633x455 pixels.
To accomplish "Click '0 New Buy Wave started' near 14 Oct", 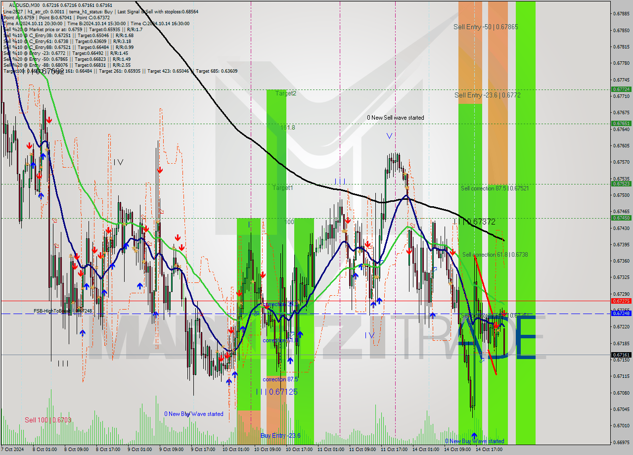I will point(475,441).
